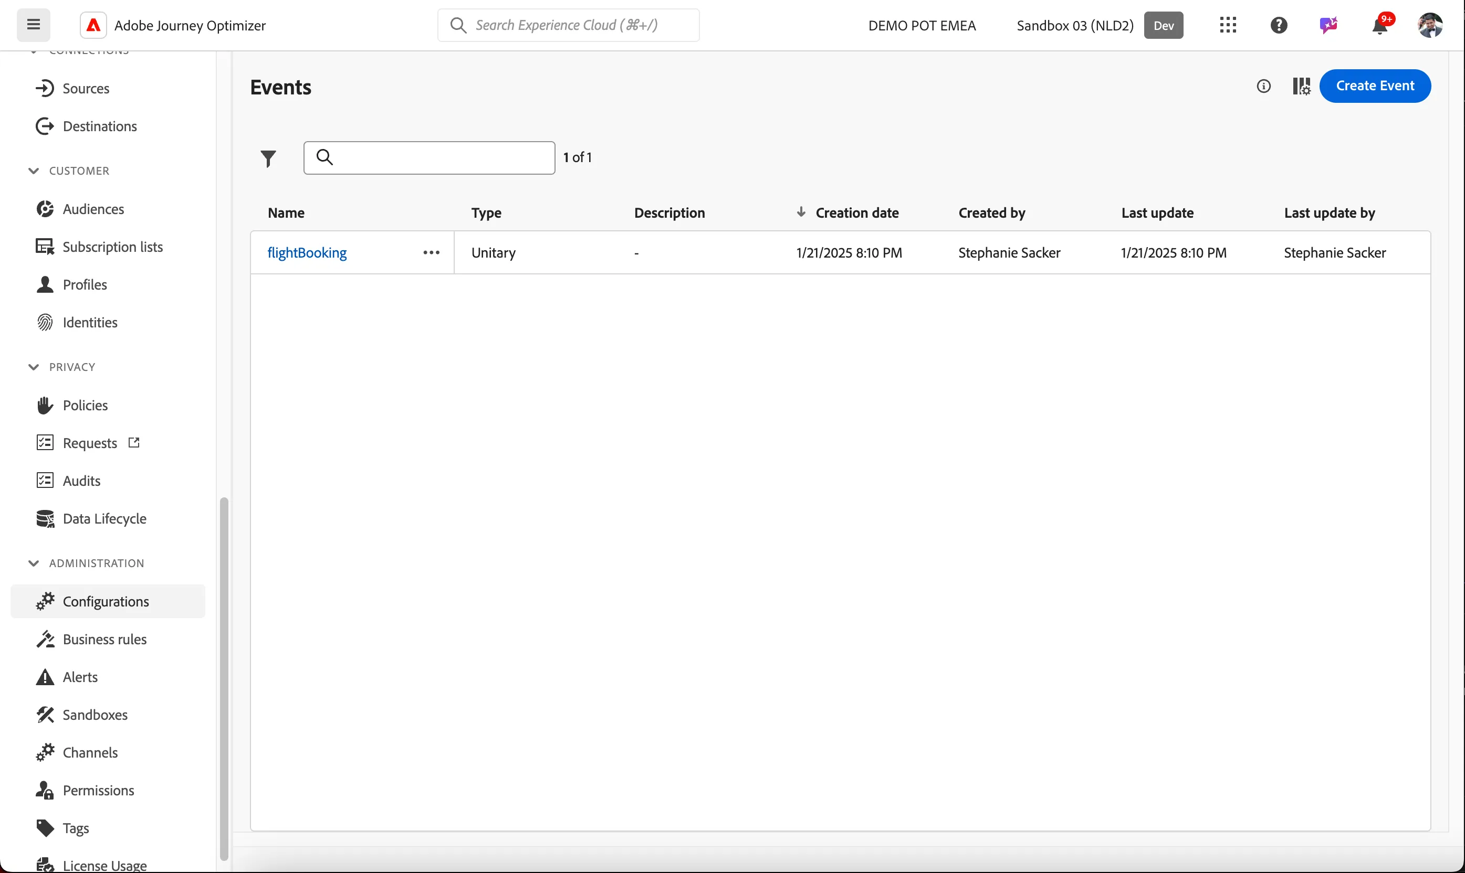Click the sidebar vertical scrollbar
1465x873 pixels.
224,679
